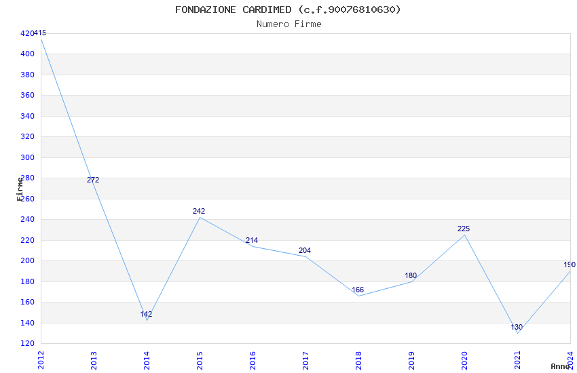Image resolution: width=577 pixels, height=373 pixels.
Task: Click x-axis year 2018
Action: coord(359,360)
